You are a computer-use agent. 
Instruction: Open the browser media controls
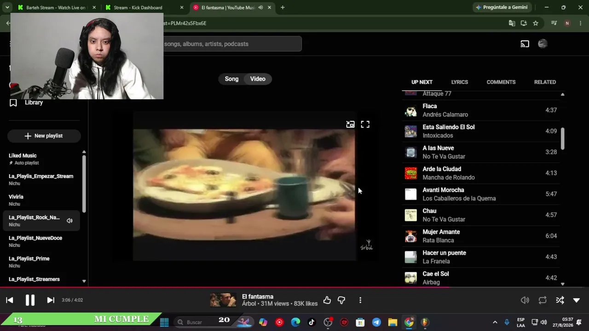pos(554,23)
